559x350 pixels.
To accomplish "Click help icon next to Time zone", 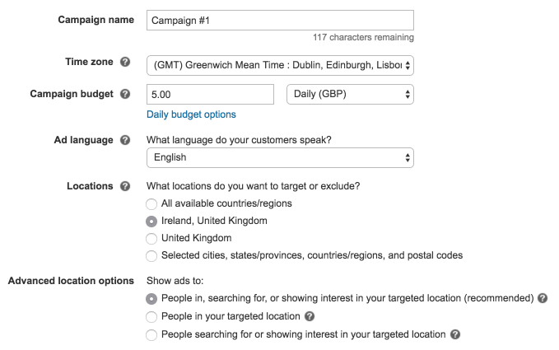I will [125, 63].
